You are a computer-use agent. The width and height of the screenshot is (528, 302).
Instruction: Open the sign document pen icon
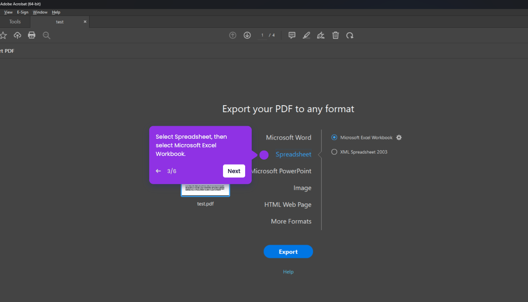321,35
